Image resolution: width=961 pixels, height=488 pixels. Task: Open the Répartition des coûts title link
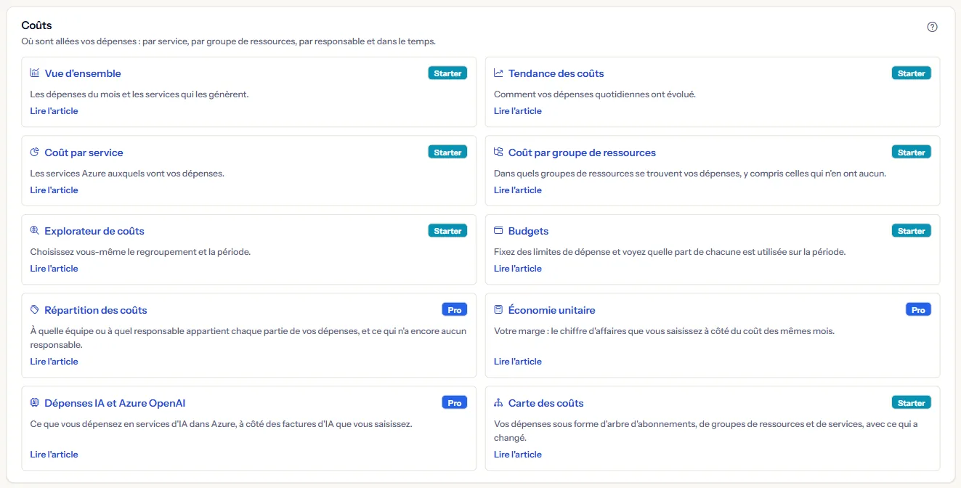coord(96,310)
